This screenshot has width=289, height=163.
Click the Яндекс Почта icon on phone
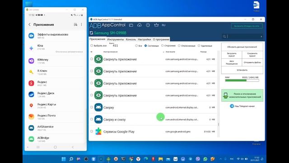coord(31,117)
